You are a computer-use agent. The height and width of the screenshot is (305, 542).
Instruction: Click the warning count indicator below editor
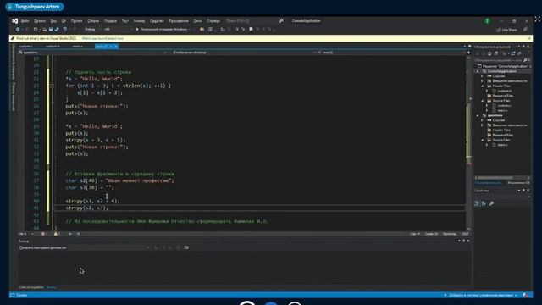57,234
